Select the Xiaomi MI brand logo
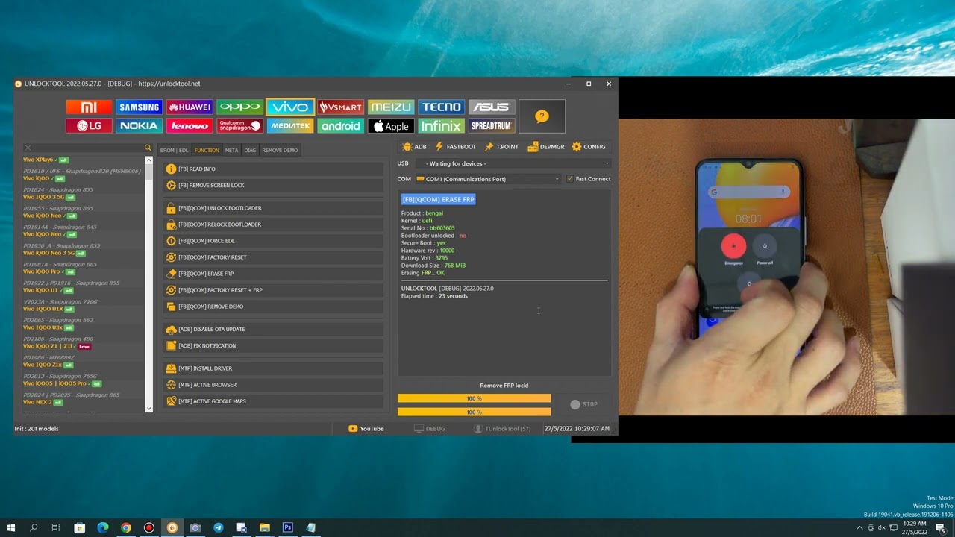This screenshot has width=955, height=537. click(89, 107)
